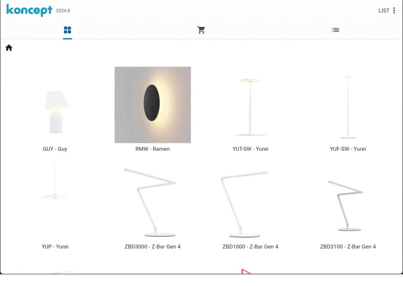Click the GUY - Guy product label
This screenshot has height=286, width=403.
(55, 149)
